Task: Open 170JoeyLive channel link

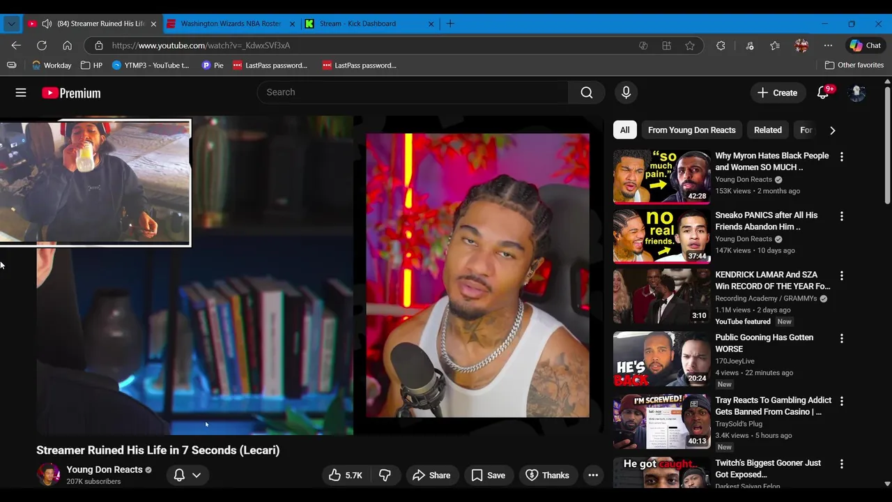Action: [735, 361]
